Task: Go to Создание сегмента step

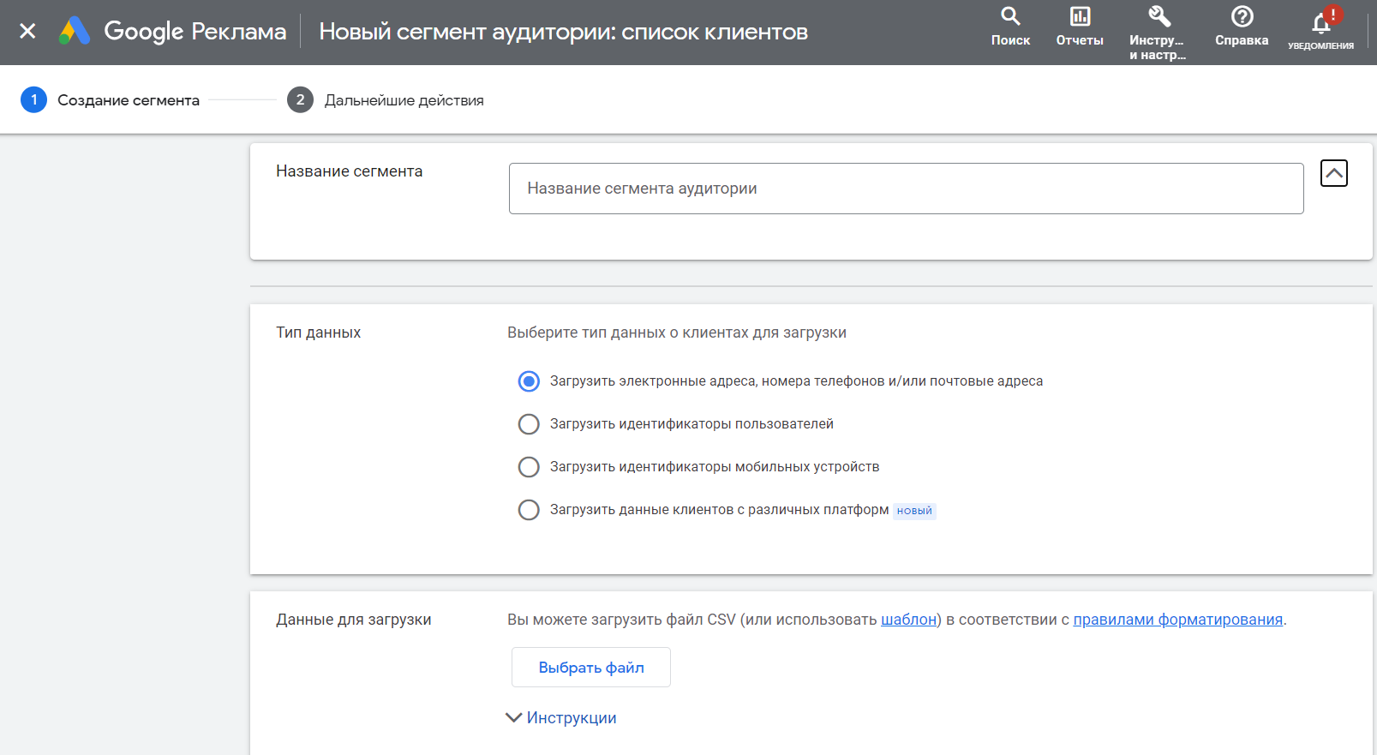Action: click(x=128, y=100)
